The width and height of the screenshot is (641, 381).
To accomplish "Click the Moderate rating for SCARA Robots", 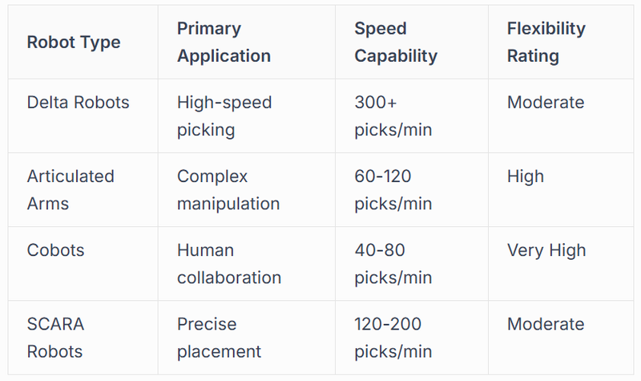I will (x=546, y=324).
